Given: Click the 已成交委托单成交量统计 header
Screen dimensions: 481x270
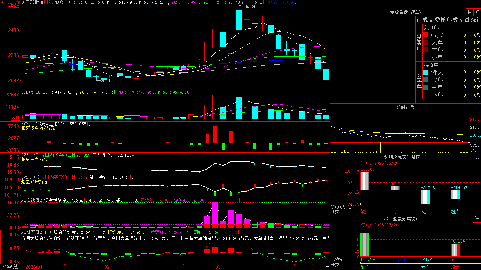Looking at the screenshot, I should pos(449,20).
